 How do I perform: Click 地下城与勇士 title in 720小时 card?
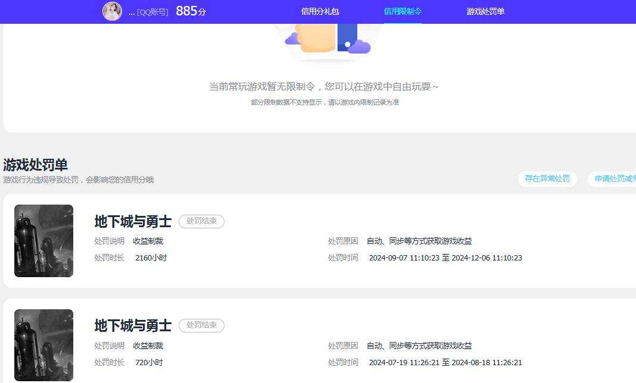(133, 326)
